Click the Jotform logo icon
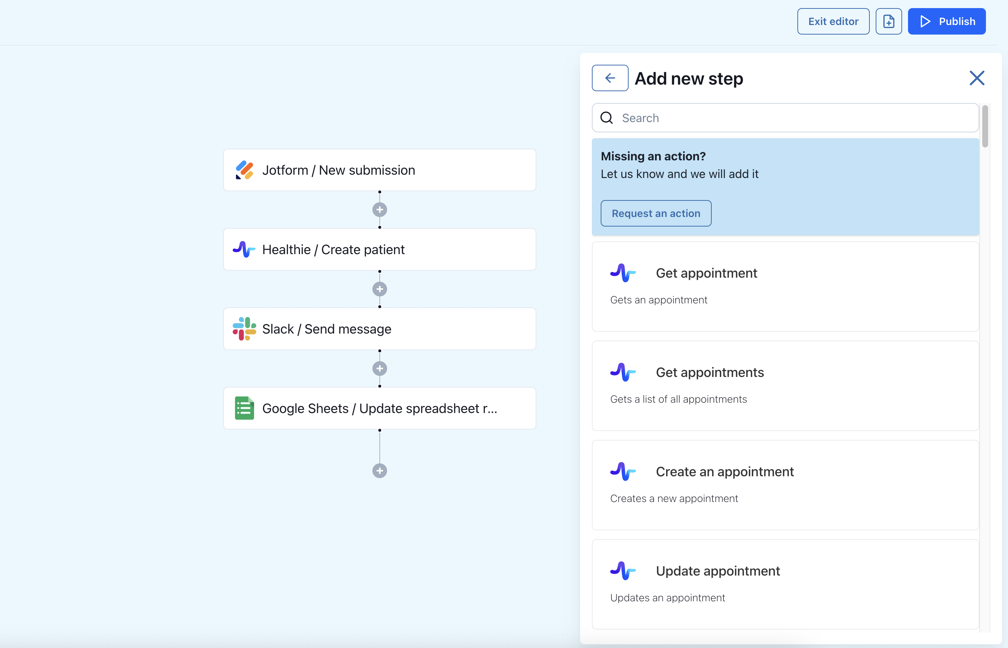The height and width of the screenshot is (648, 1008). point(244,170)
